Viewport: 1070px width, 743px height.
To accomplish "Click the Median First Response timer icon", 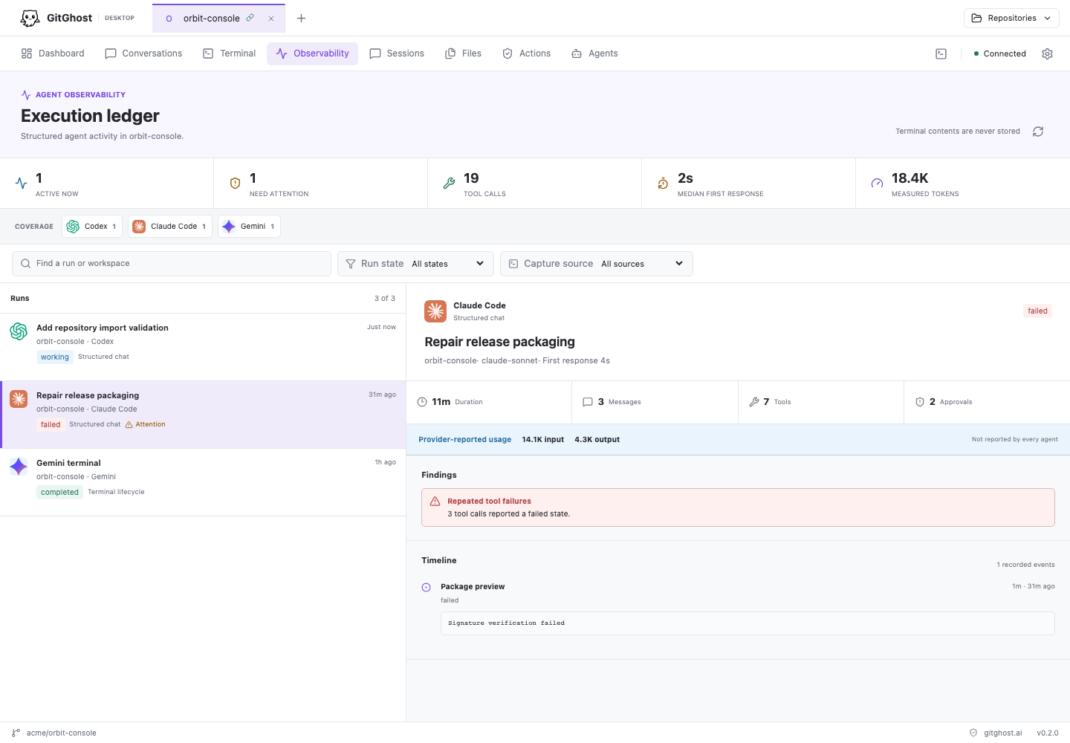I will [663, 184].
